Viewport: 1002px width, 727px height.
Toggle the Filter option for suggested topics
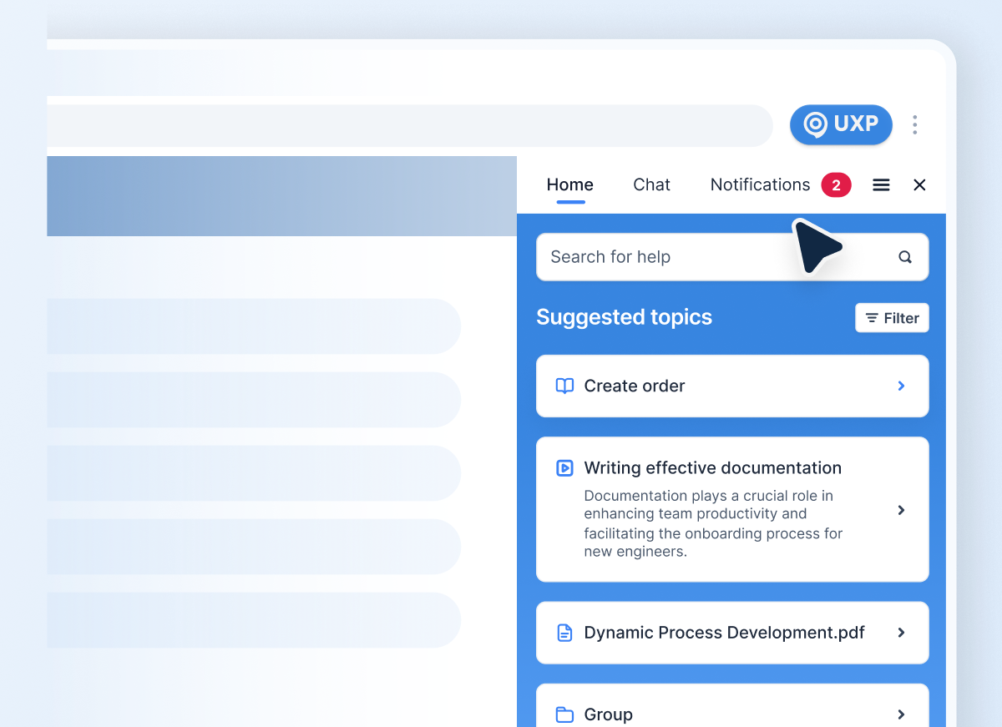click(x=892, y=318)
